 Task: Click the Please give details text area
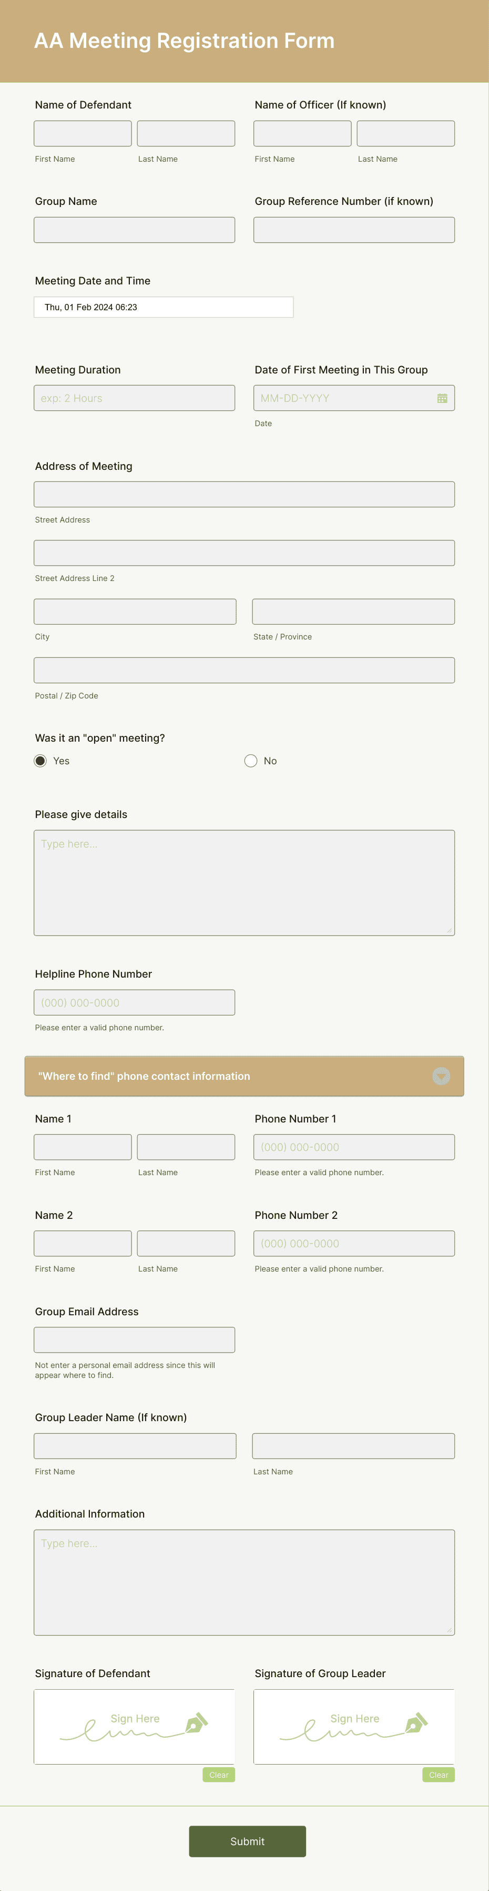tap(244, 881)
